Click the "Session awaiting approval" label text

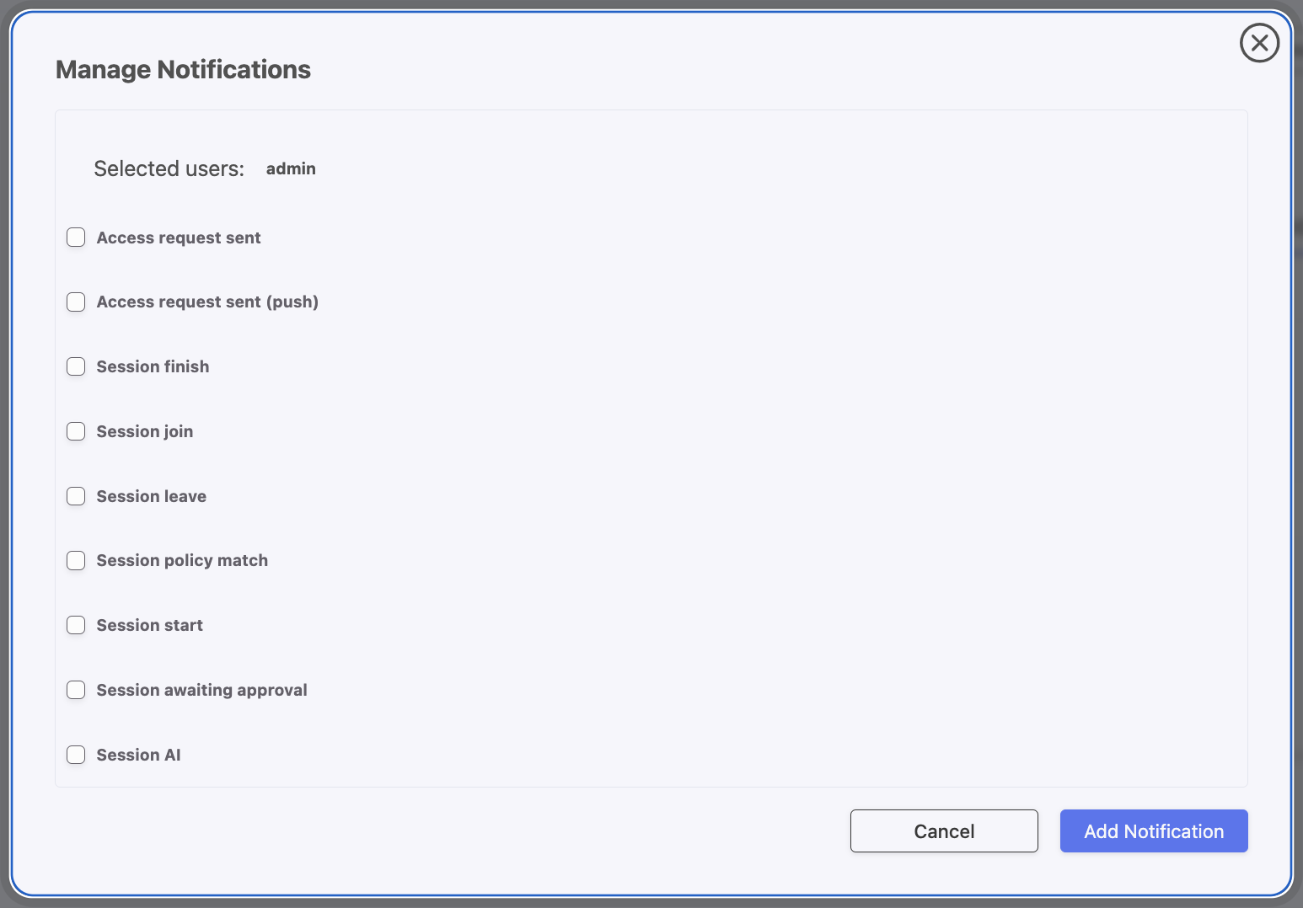(201, 691)
